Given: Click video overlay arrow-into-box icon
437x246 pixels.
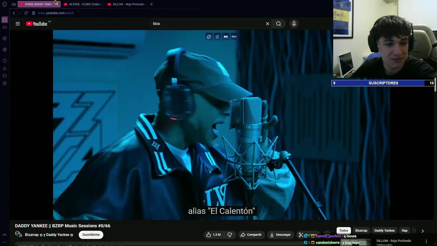Looking at the screenshot, I should [x=217, y=37].
